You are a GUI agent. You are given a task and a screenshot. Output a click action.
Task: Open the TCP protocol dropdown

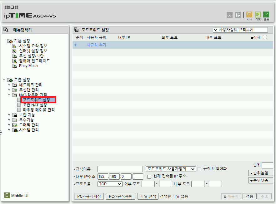tap(110, 184)
